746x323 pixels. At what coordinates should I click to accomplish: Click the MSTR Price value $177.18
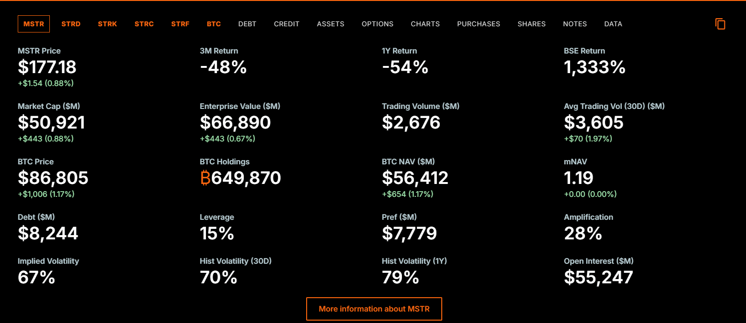point(47,67)
